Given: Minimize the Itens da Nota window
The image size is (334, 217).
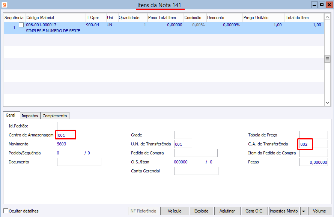Looking at the screenshot, I should click(x=314, y=4).
